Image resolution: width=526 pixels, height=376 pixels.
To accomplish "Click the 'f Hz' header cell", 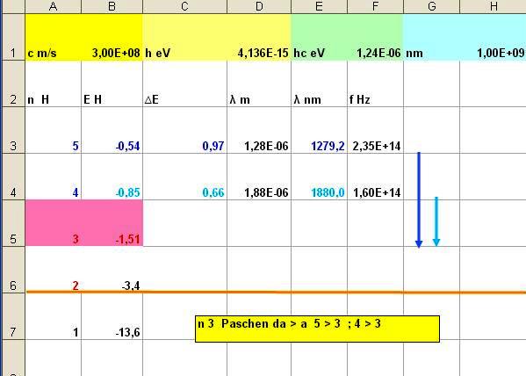I will pyautogui.click(x=375, y=84).
